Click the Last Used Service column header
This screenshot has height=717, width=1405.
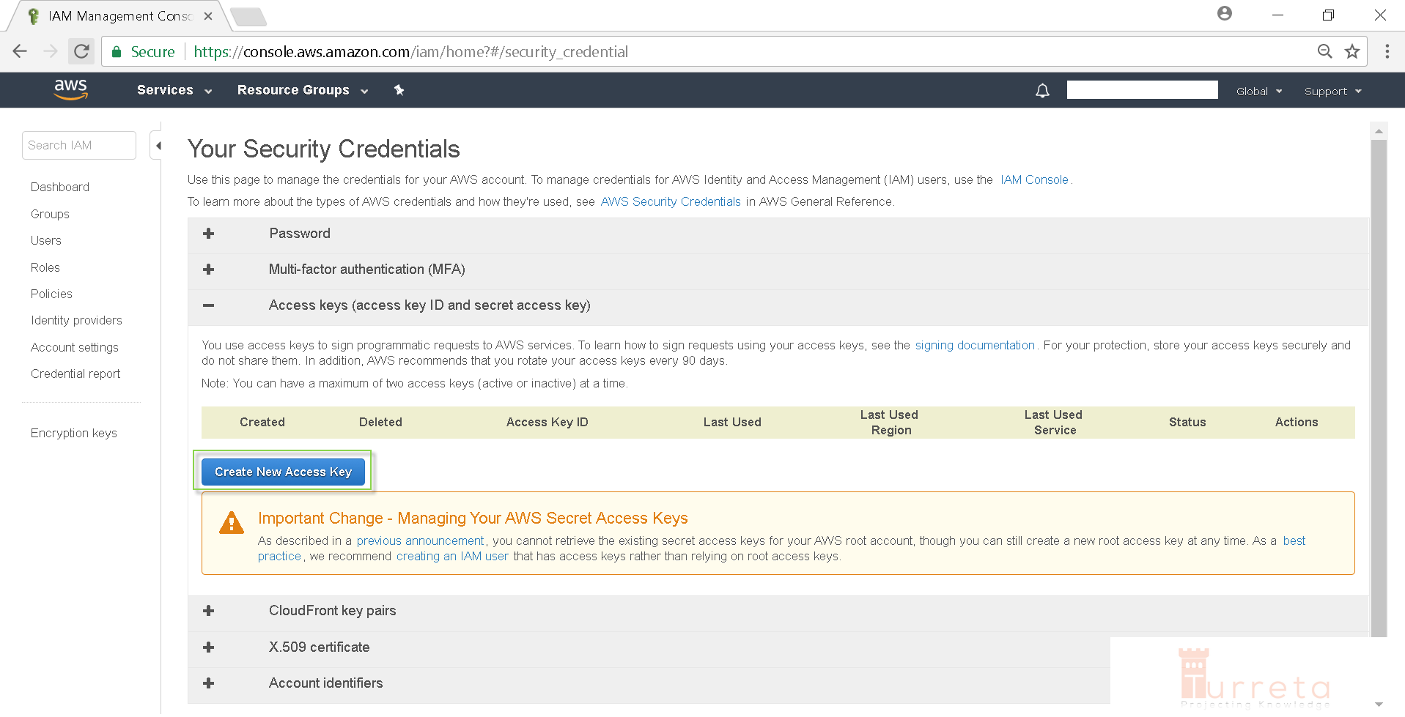click(x=1054, y=423)
